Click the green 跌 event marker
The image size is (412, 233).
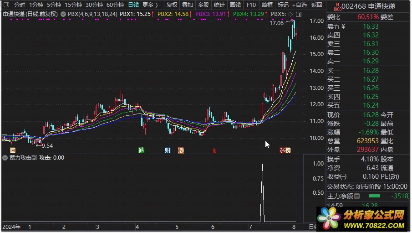point(142,150)
